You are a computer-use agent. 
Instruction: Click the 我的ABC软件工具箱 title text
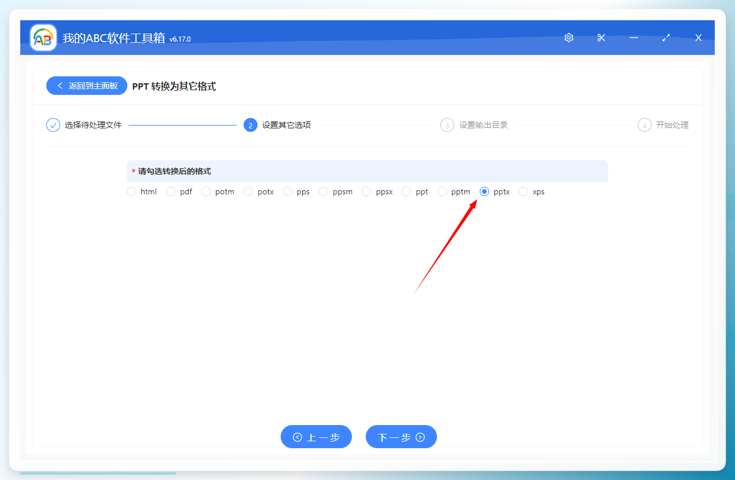(113, 38)
